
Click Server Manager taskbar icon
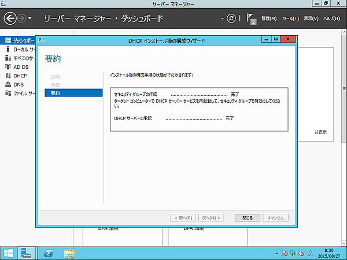coord(27,254)
